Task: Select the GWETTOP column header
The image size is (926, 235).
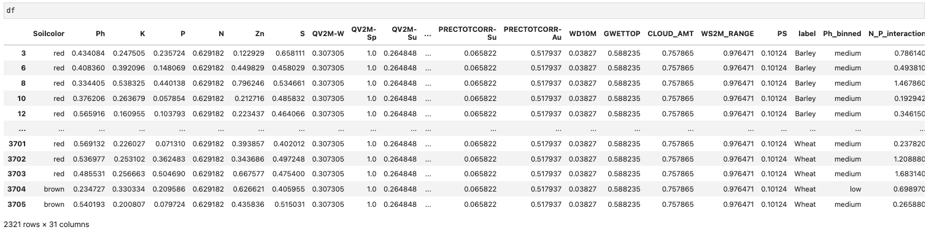Action: [x=621, y=34]
